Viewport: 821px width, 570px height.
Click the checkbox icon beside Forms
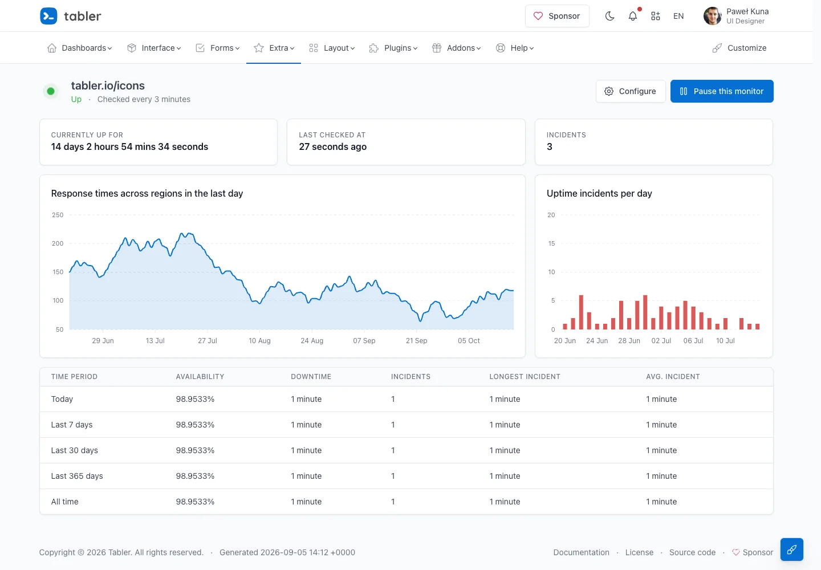point(200,48)
